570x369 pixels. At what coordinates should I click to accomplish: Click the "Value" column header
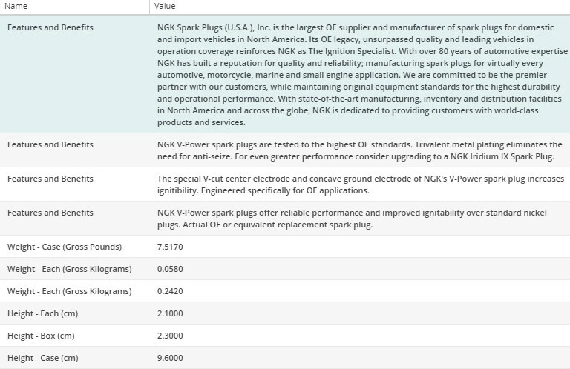coord(165,7)
